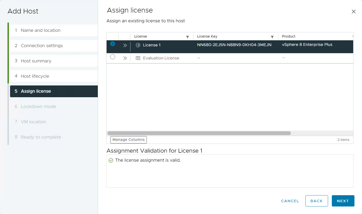Close the Assign license dialog with the X
This screenshot has height=214, width=362.
(354, 12)
